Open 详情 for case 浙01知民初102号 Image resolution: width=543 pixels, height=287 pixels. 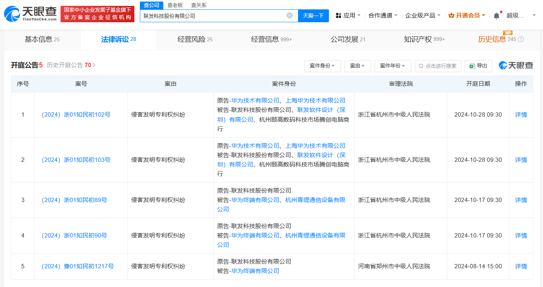pos(521,115)
